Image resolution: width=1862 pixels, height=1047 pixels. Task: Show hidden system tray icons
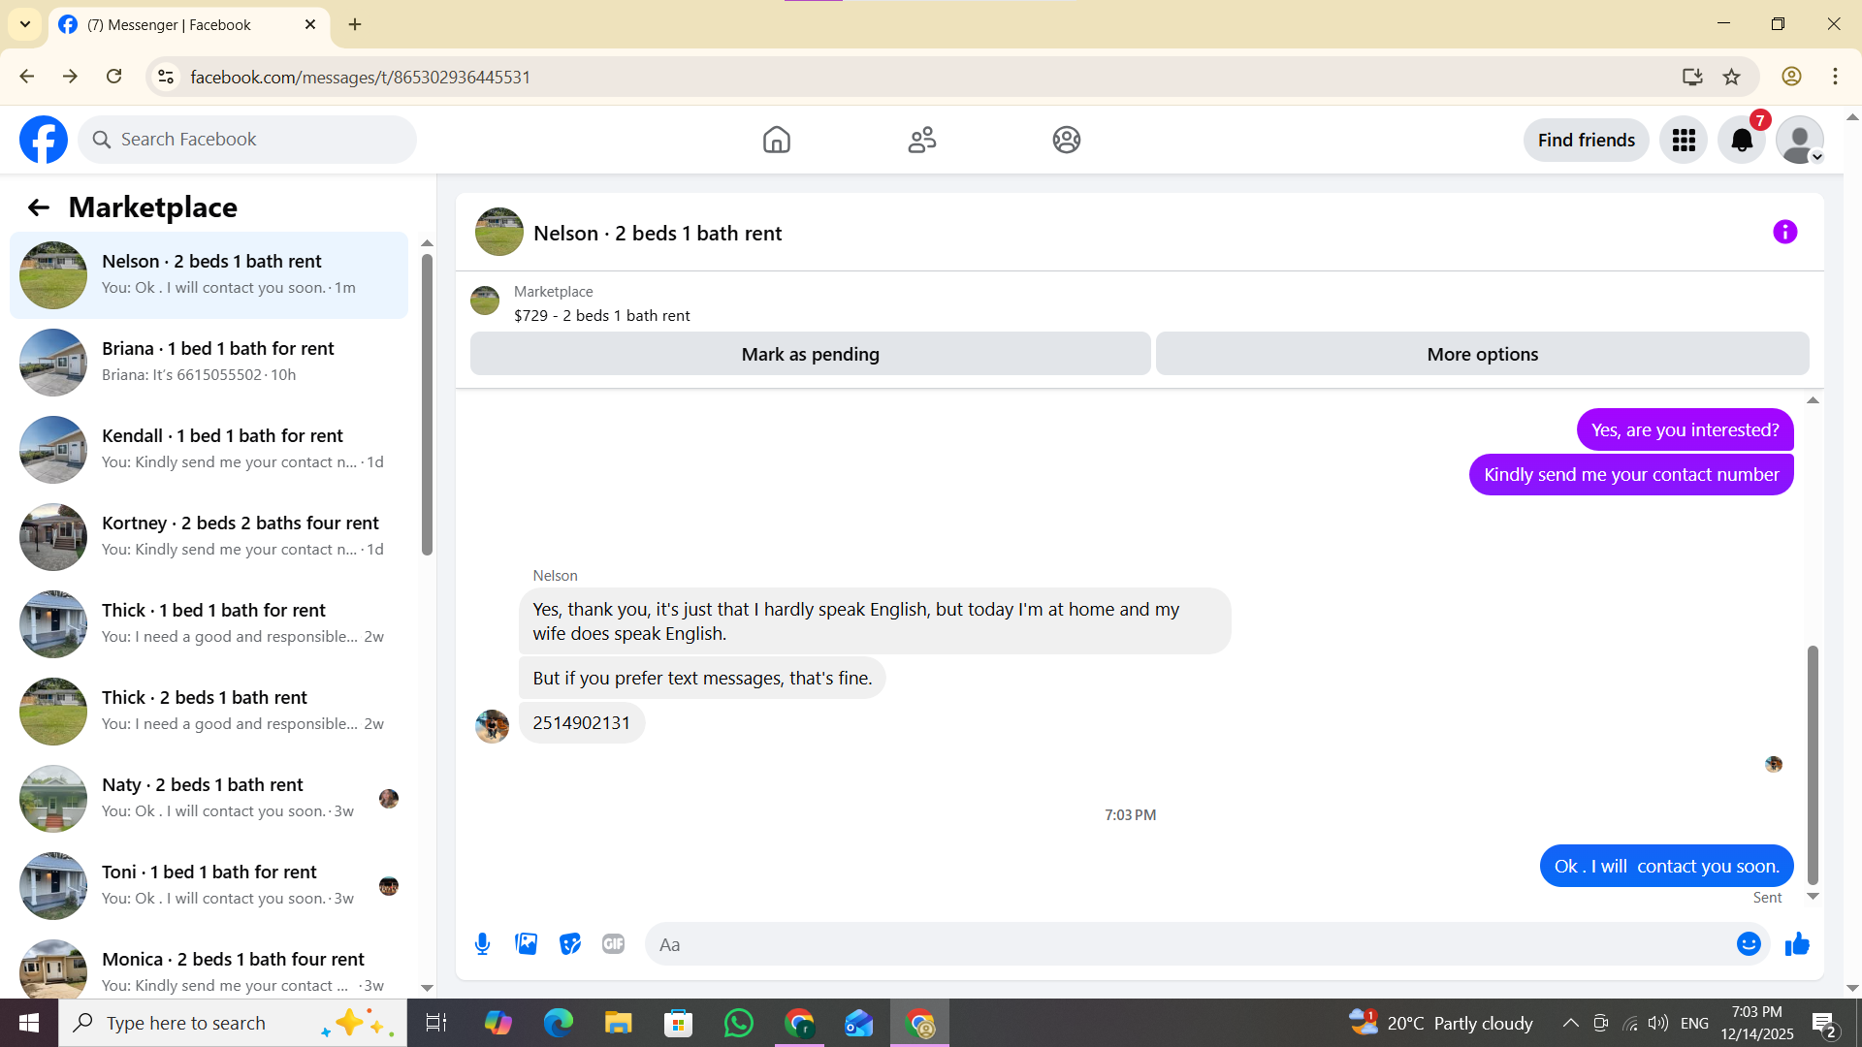(x=1570, y=1023)
